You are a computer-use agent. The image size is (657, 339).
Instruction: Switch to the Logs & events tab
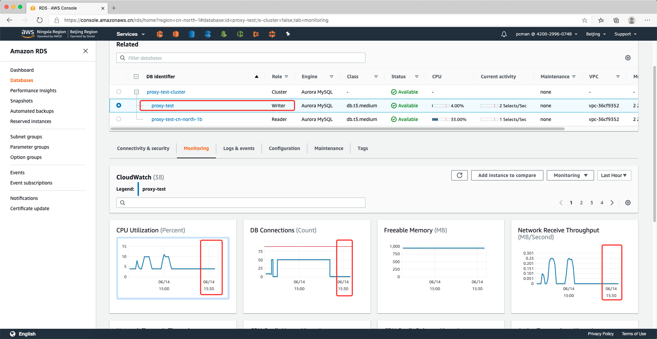239,148
